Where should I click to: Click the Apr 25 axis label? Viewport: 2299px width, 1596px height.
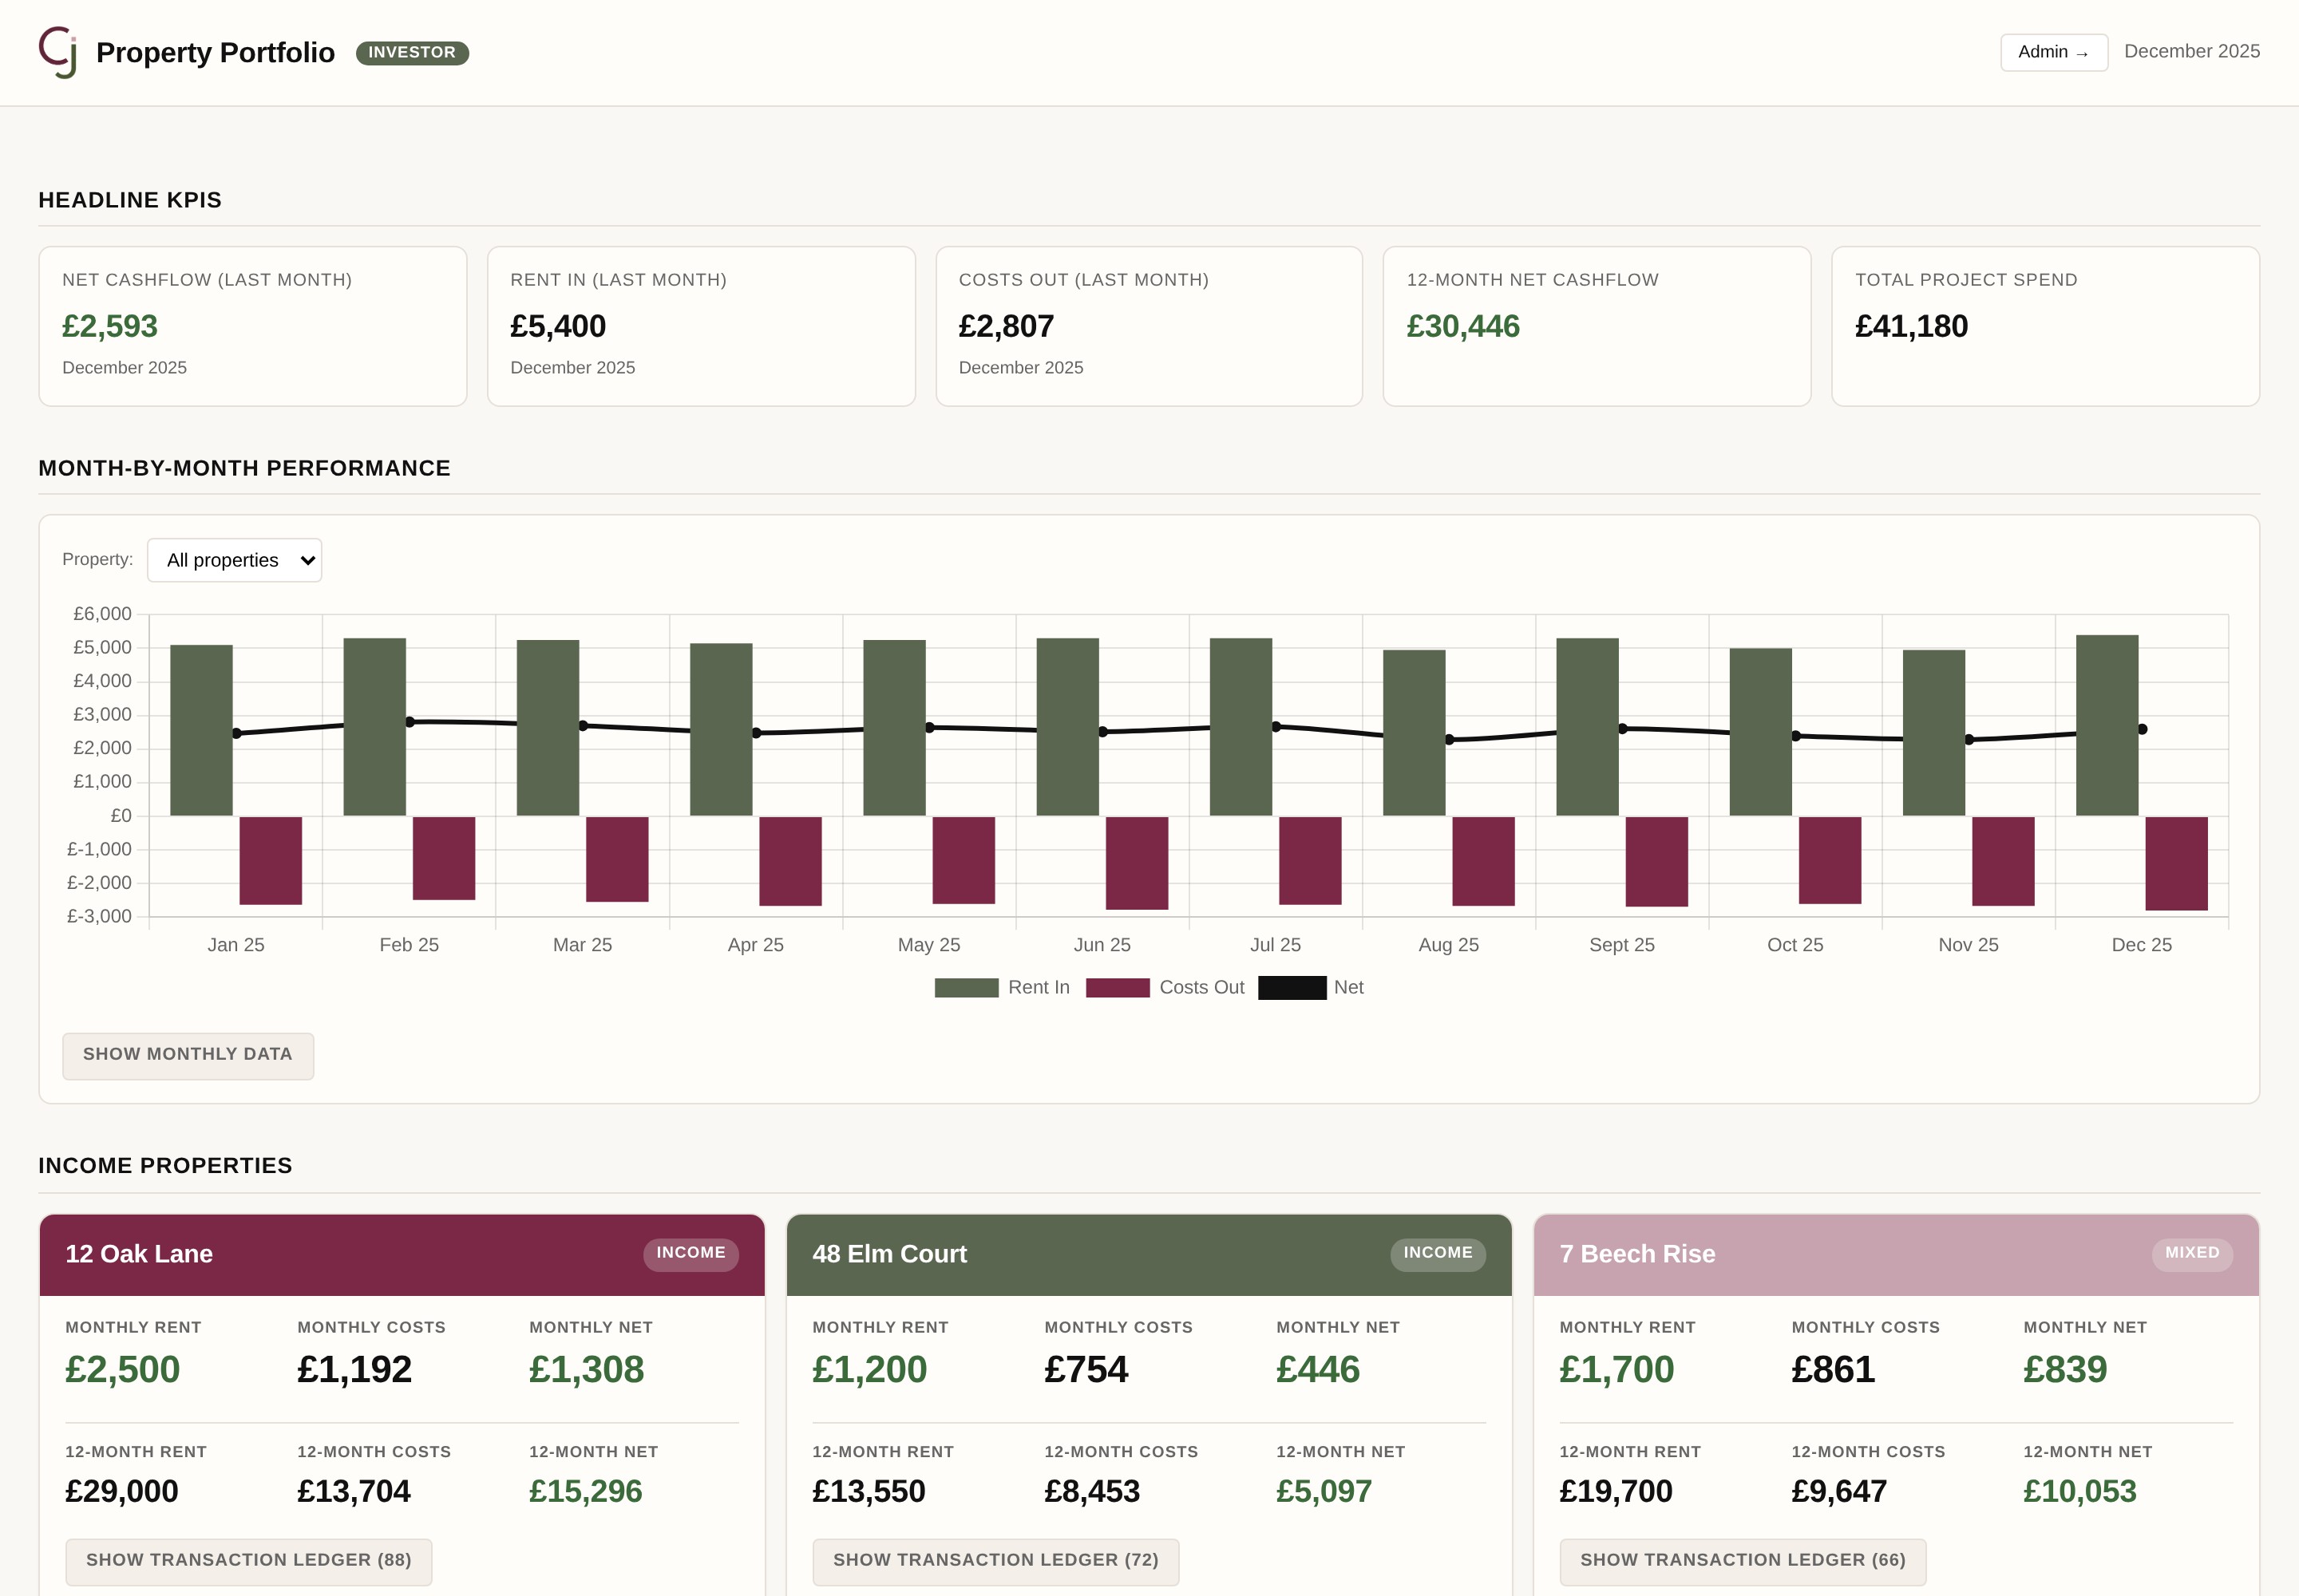(x=755, y=945)
